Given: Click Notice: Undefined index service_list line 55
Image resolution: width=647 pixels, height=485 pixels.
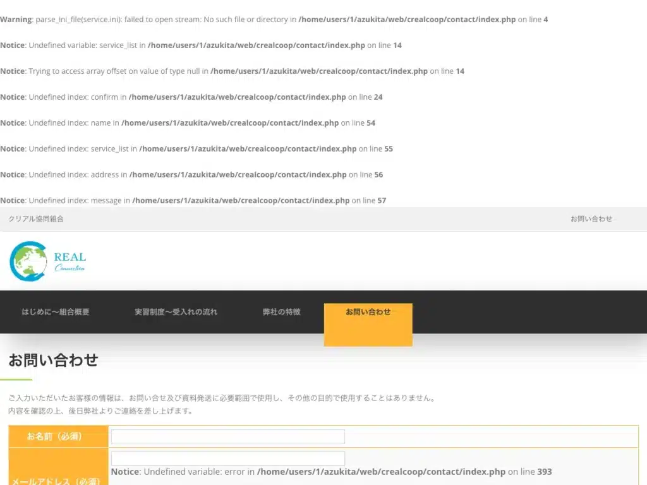Looking at the screenshot, I should tap(197, 149).
